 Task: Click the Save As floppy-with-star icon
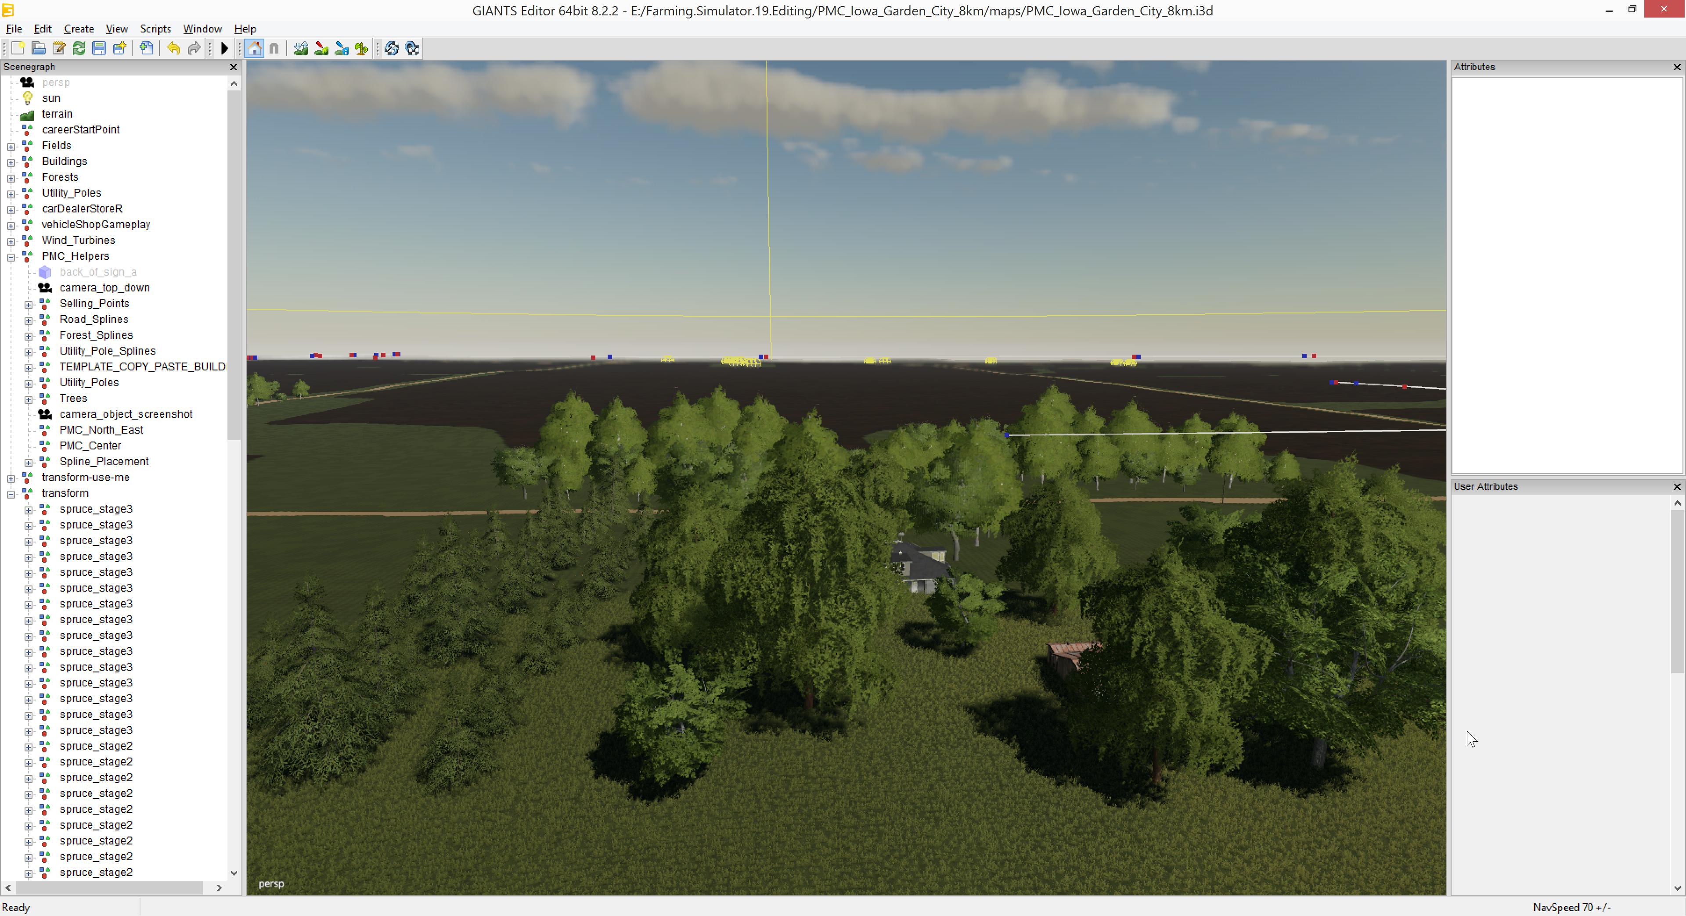point(120,48)
